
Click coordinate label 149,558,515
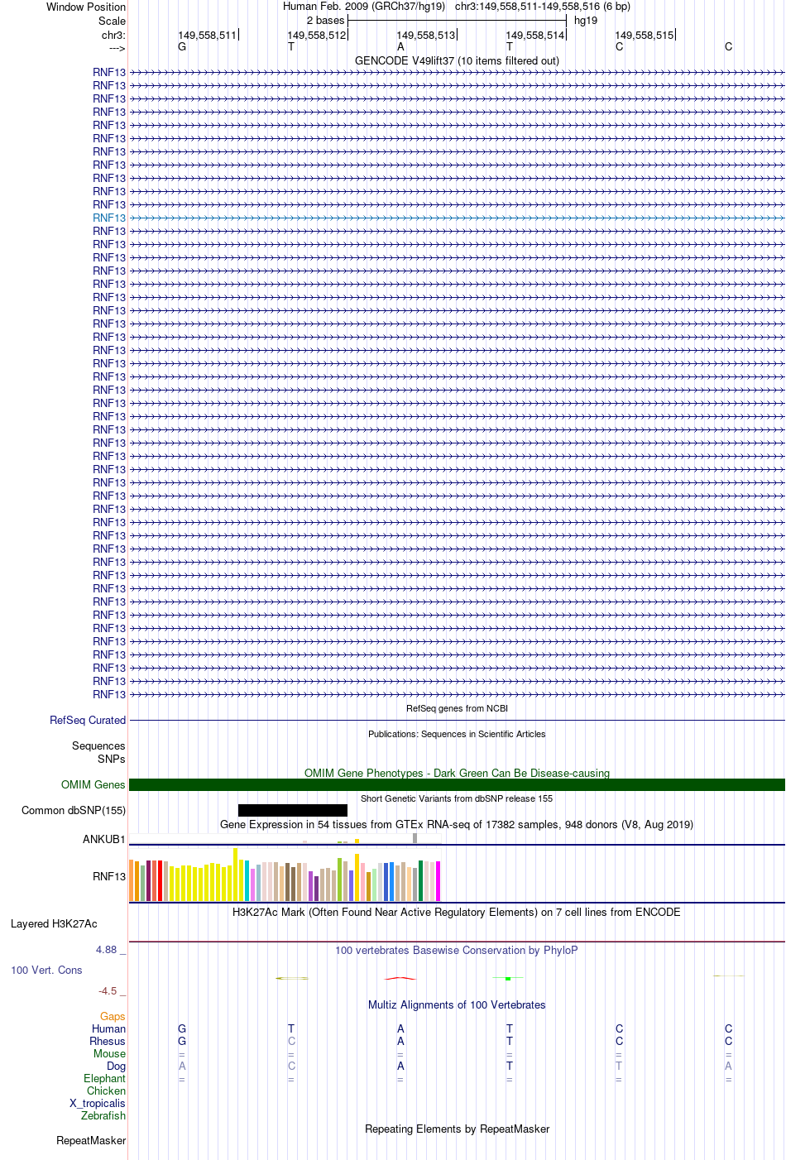coord(644,36)
